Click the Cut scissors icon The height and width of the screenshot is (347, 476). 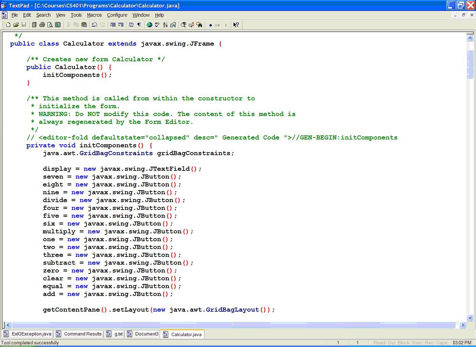click(x=68, y=25)
